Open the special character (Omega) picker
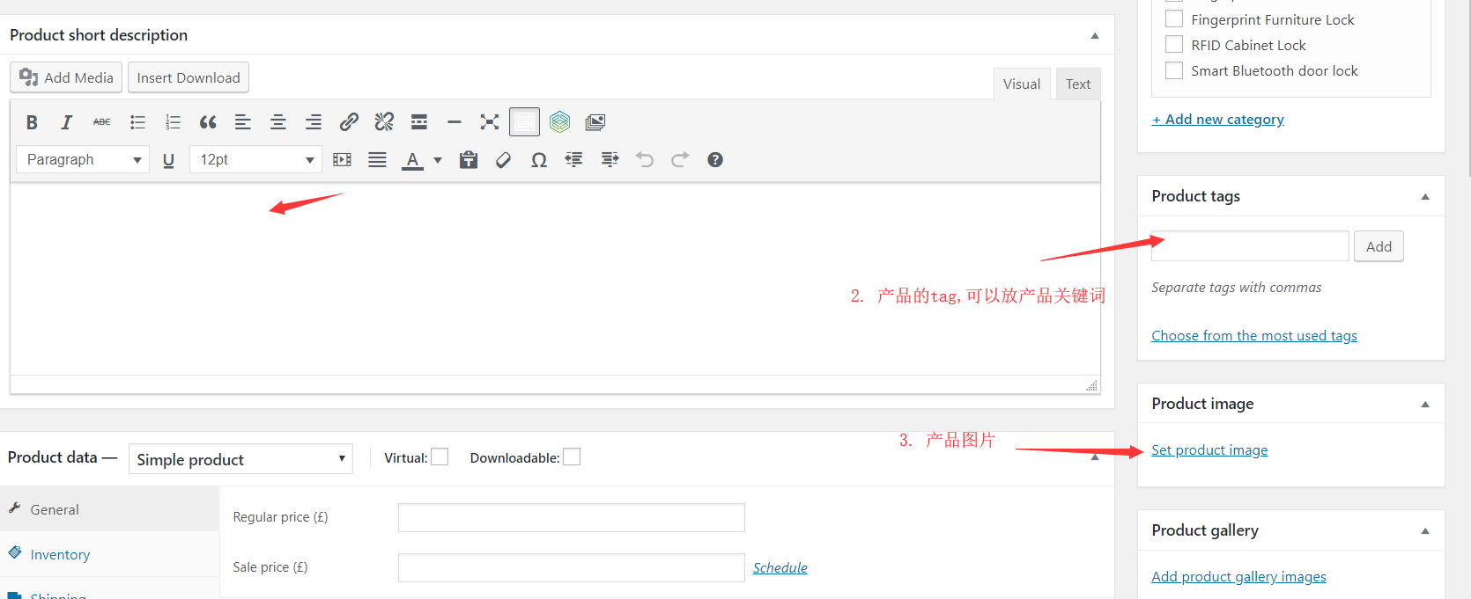 point(539,160)
